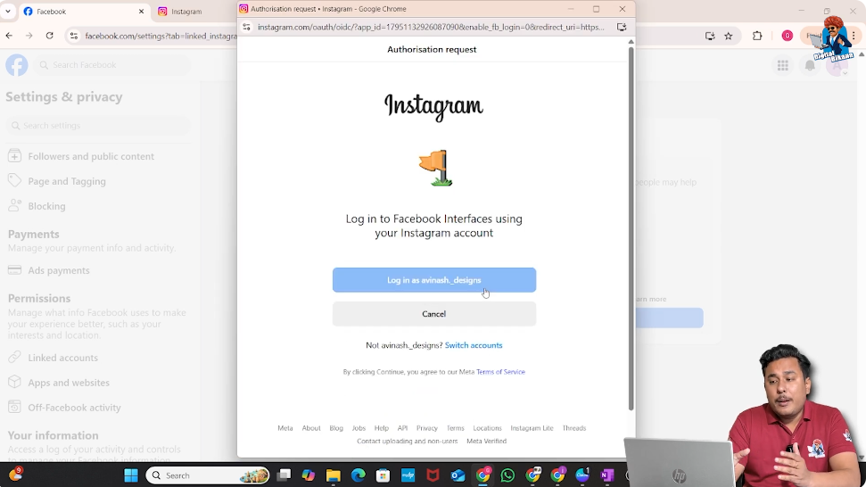Open Instagram Lite footer link
Viewport: 866px width, 487px height.
pos(532,428)
